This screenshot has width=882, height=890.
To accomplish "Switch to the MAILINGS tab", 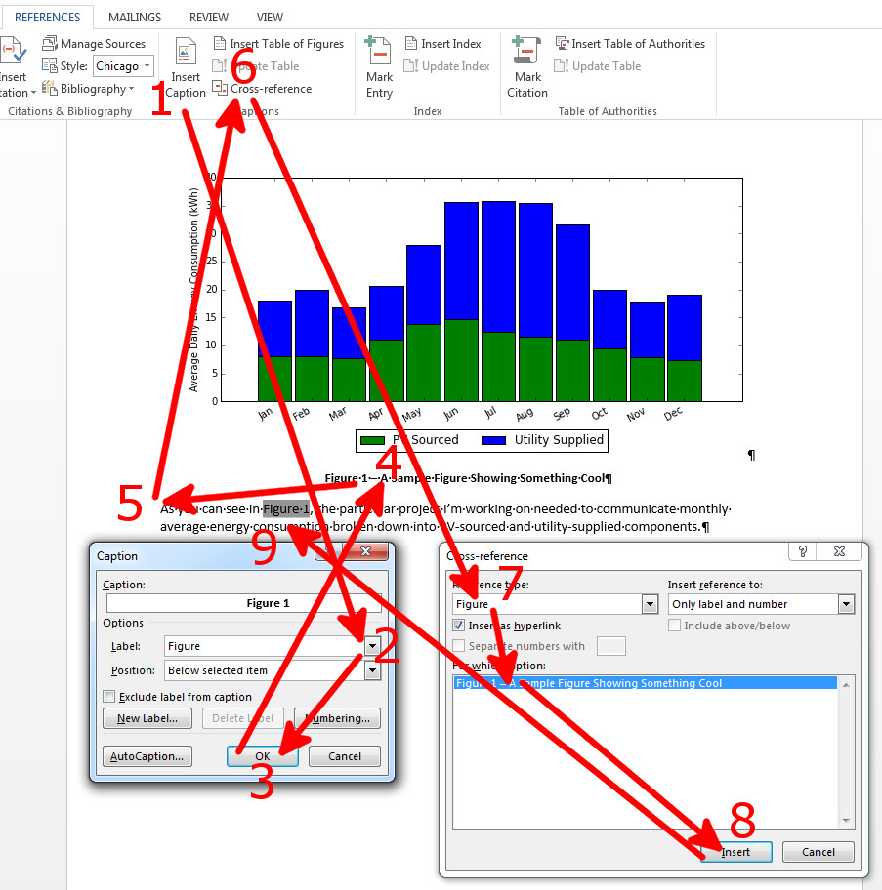I will tap(134, 17).
